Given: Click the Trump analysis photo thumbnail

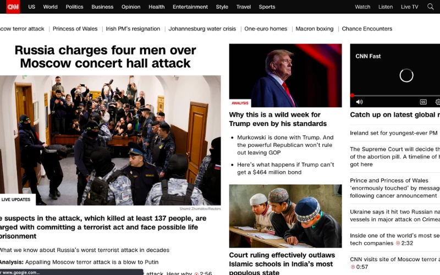Looking at the screenshot, I should click(285, 75).
